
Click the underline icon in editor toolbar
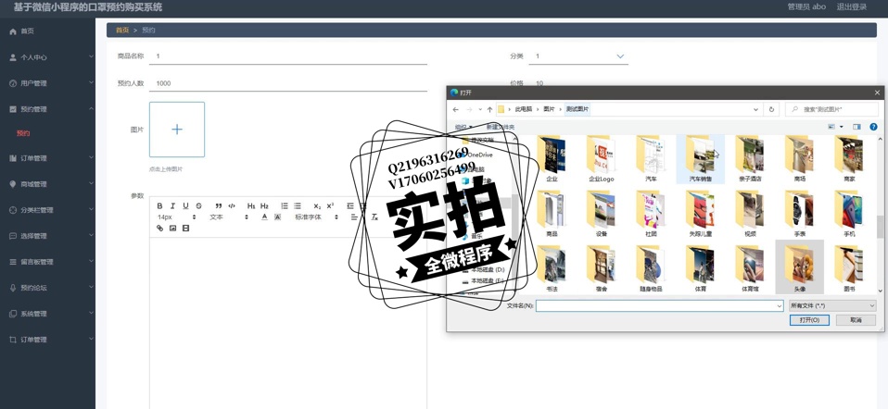(x=185, y=205)
